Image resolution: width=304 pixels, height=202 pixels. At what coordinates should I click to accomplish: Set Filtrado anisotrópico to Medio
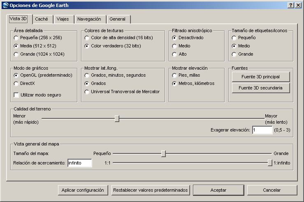pos(181,46)
